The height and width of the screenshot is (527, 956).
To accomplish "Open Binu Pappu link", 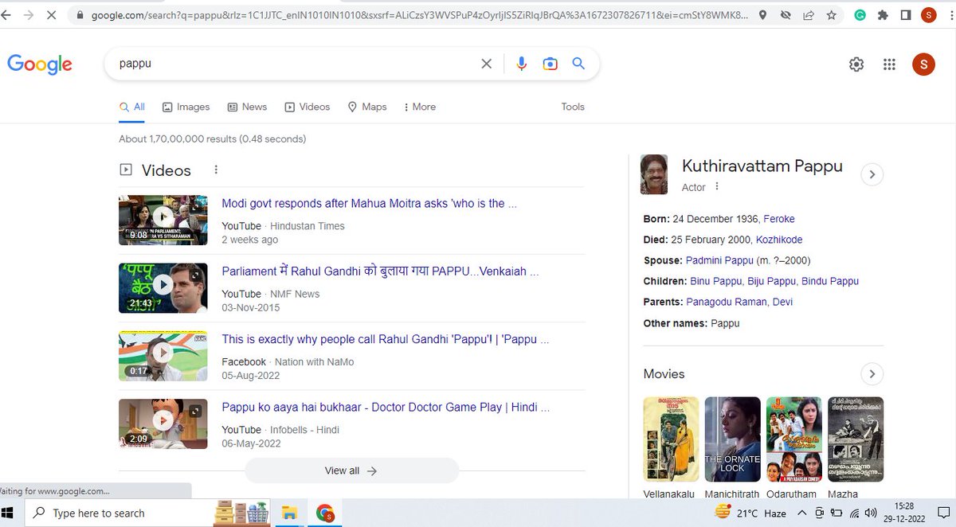I will (717, 281).
